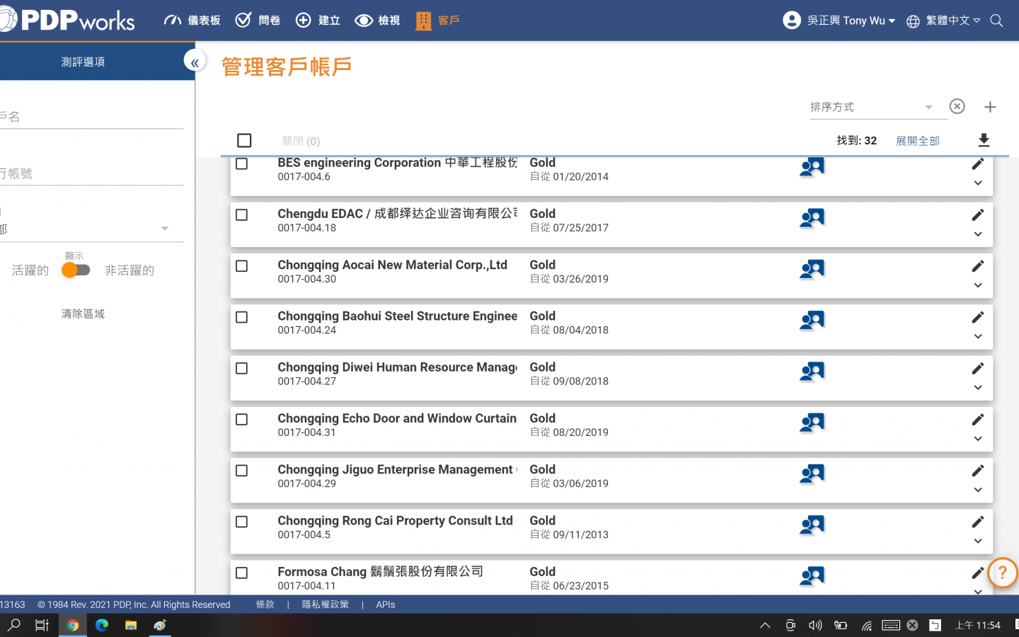Expand the Chongqing Baohui Steel Structure row
The image size is (1019, 637).
(978, 336)
